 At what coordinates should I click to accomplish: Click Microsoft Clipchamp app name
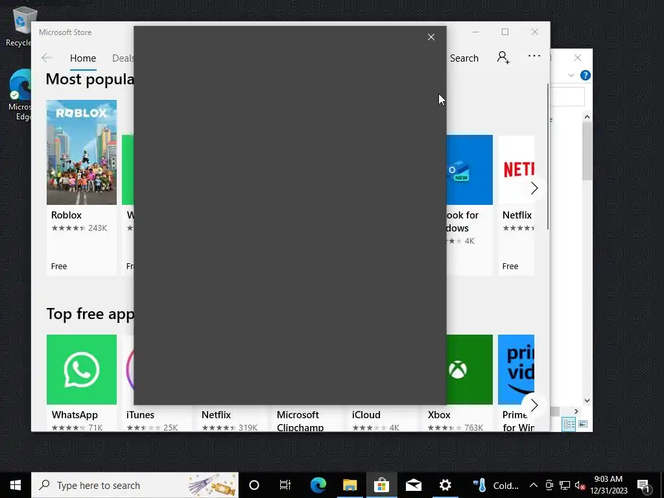[x=300, y=421]
